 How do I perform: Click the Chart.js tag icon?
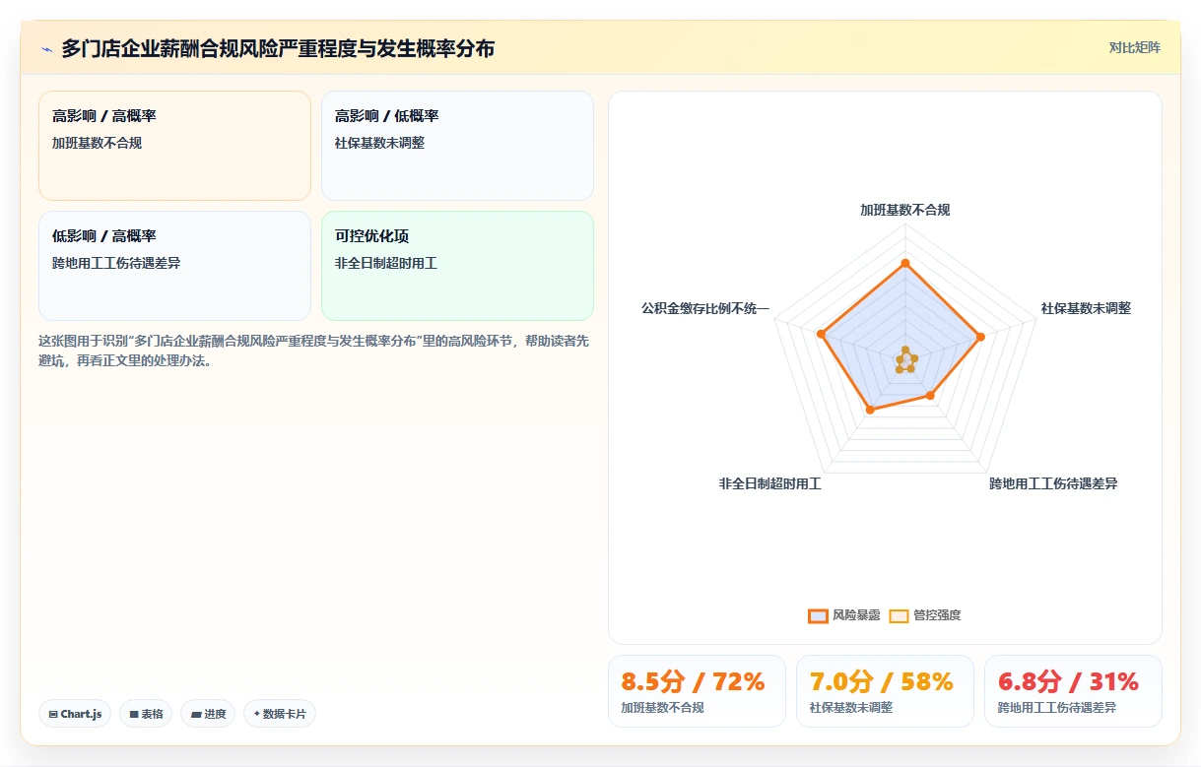tap(53, 714)
